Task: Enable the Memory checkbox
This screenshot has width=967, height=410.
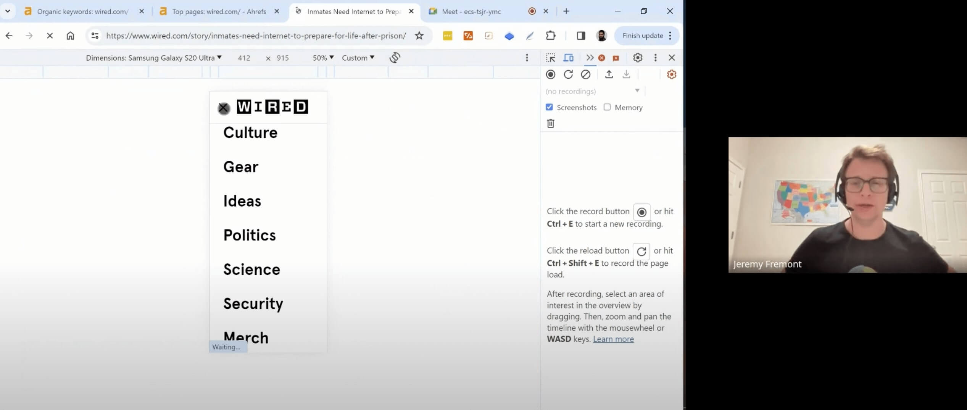Action: [x=607, y=107]
